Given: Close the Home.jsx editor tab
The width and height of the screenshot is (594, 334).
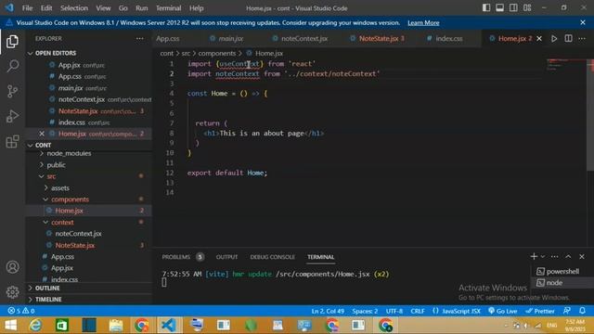Looking at the screenshot, I should point(539,38).
